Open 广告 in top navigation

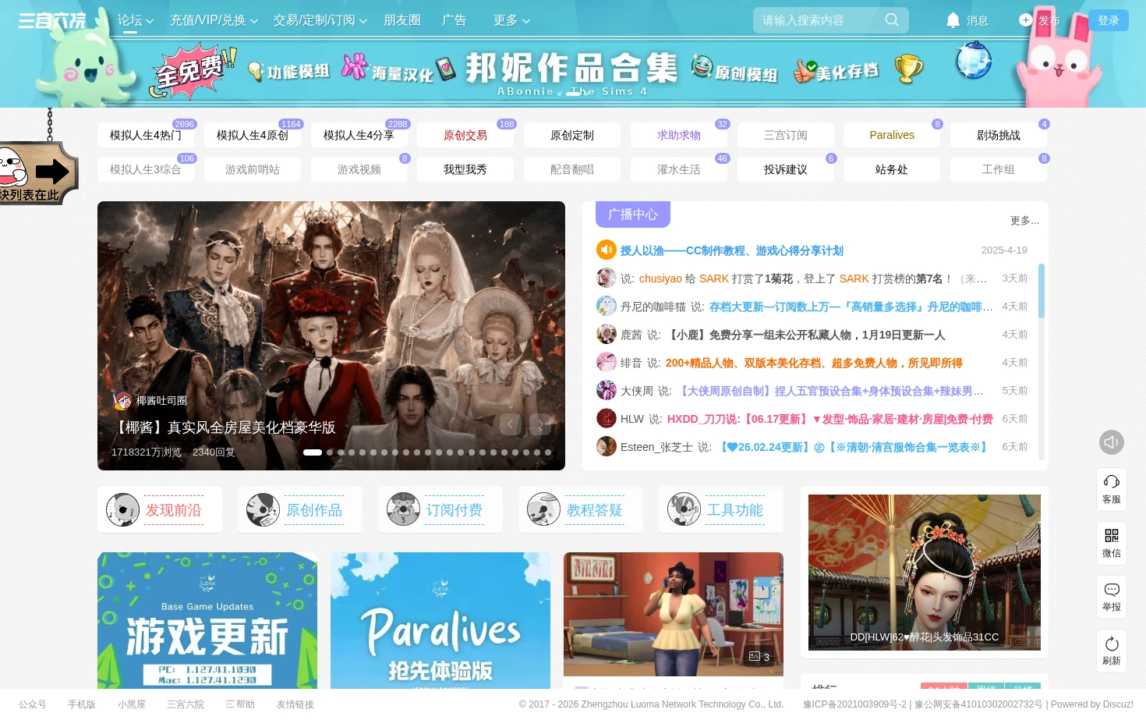[454, 20]
